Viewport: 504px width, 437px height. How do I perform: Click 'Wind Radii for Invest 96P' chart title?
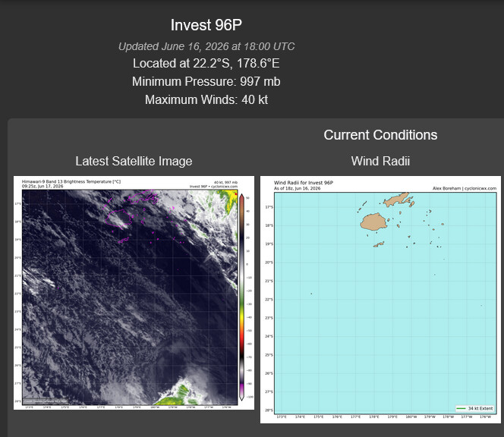(304, 183)
